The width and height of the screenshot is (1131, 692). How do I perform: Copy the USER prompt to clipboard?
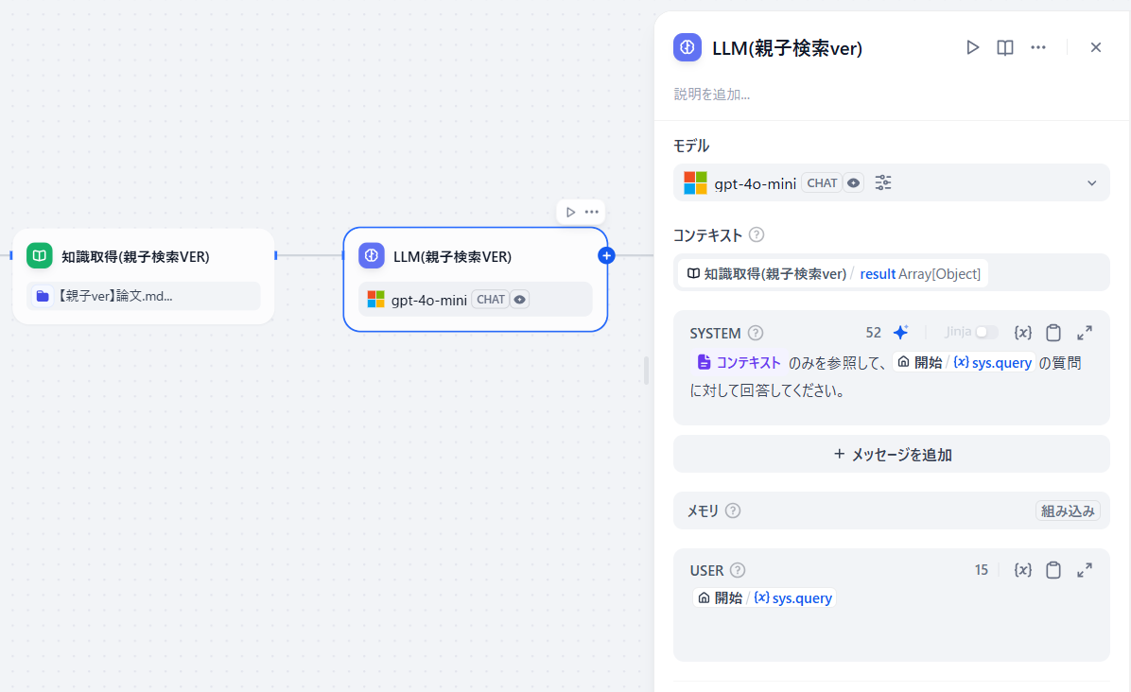pyautogui.click(x=1053, y=570)
